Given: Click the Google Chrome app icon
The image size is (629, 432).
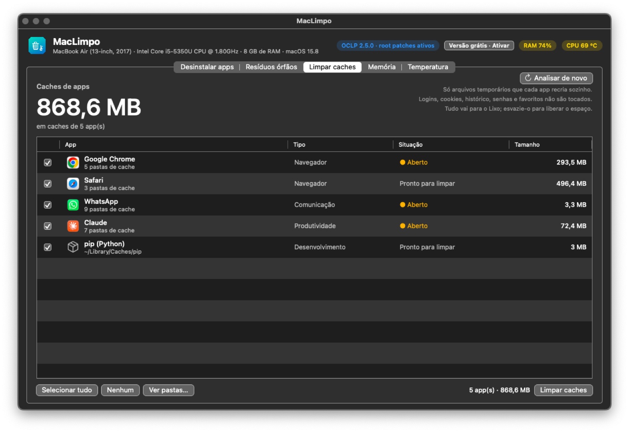Looking at the screenshot, I should point(73,163).
